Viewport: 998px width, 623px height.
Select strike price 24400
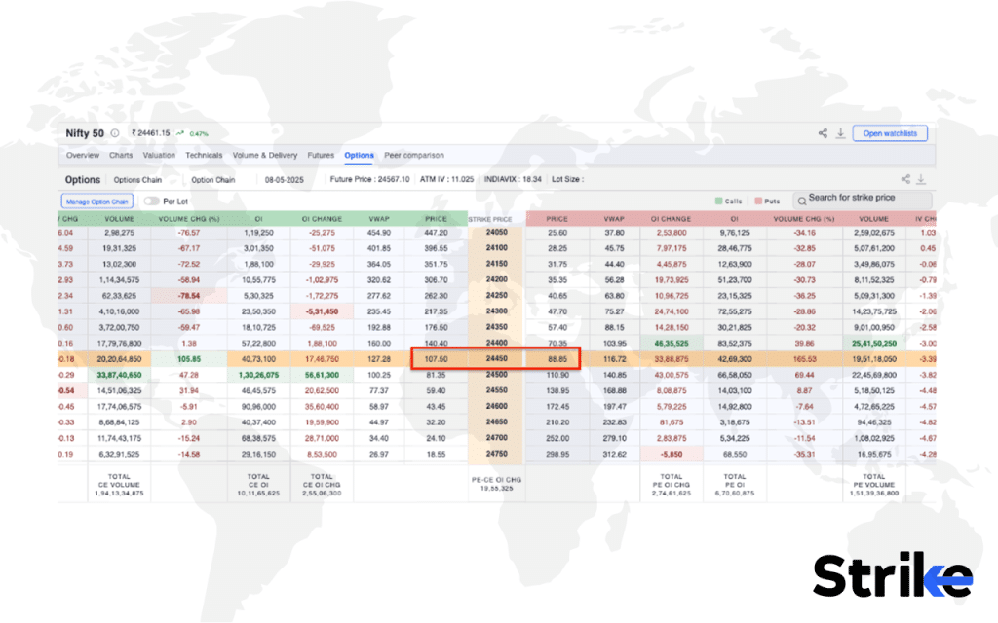[x=496, y=343]
